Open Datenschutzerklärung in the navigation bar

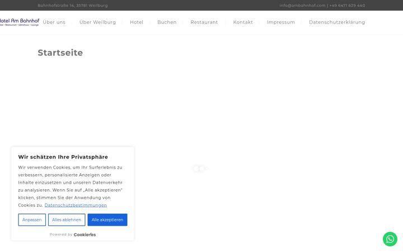[337, 22]
